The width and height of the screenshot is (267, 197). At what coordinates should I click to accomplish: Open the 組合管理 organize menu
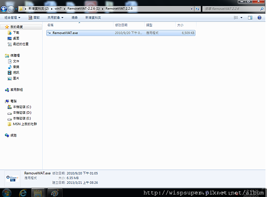(x=12, y=17)
